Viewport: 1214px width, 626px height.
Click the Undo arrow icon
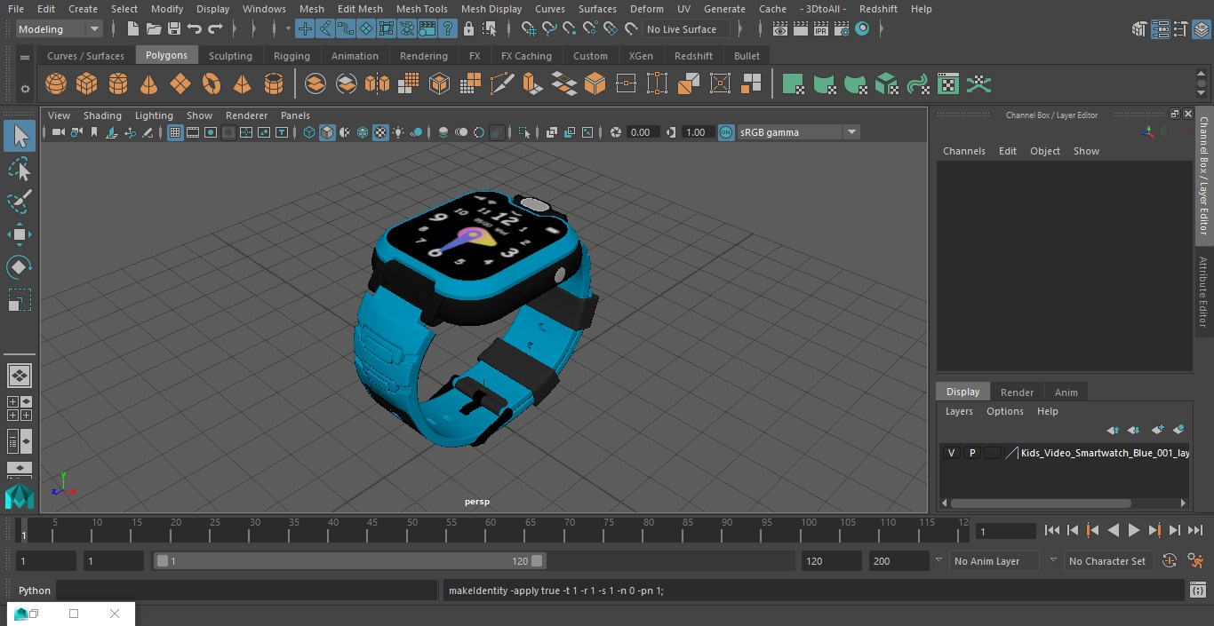pos(195,29)
